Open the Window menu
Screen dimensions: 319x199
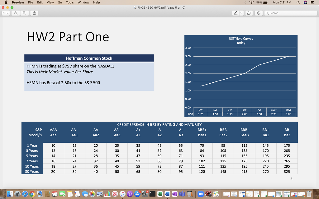pyautogui.click(x=83, y=2)
